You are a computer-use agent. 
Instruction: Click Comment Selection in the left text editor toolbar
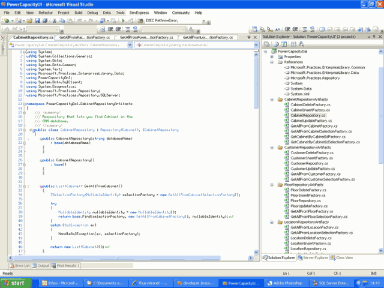[x=128, y=29]
